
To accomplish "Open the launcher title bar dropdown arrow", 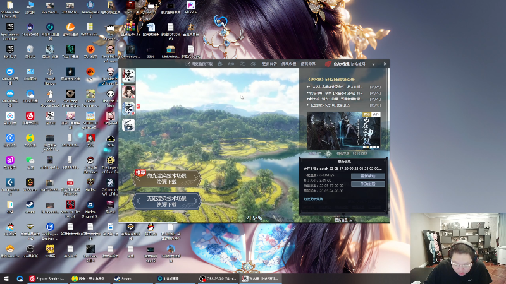I will point(373,64).
